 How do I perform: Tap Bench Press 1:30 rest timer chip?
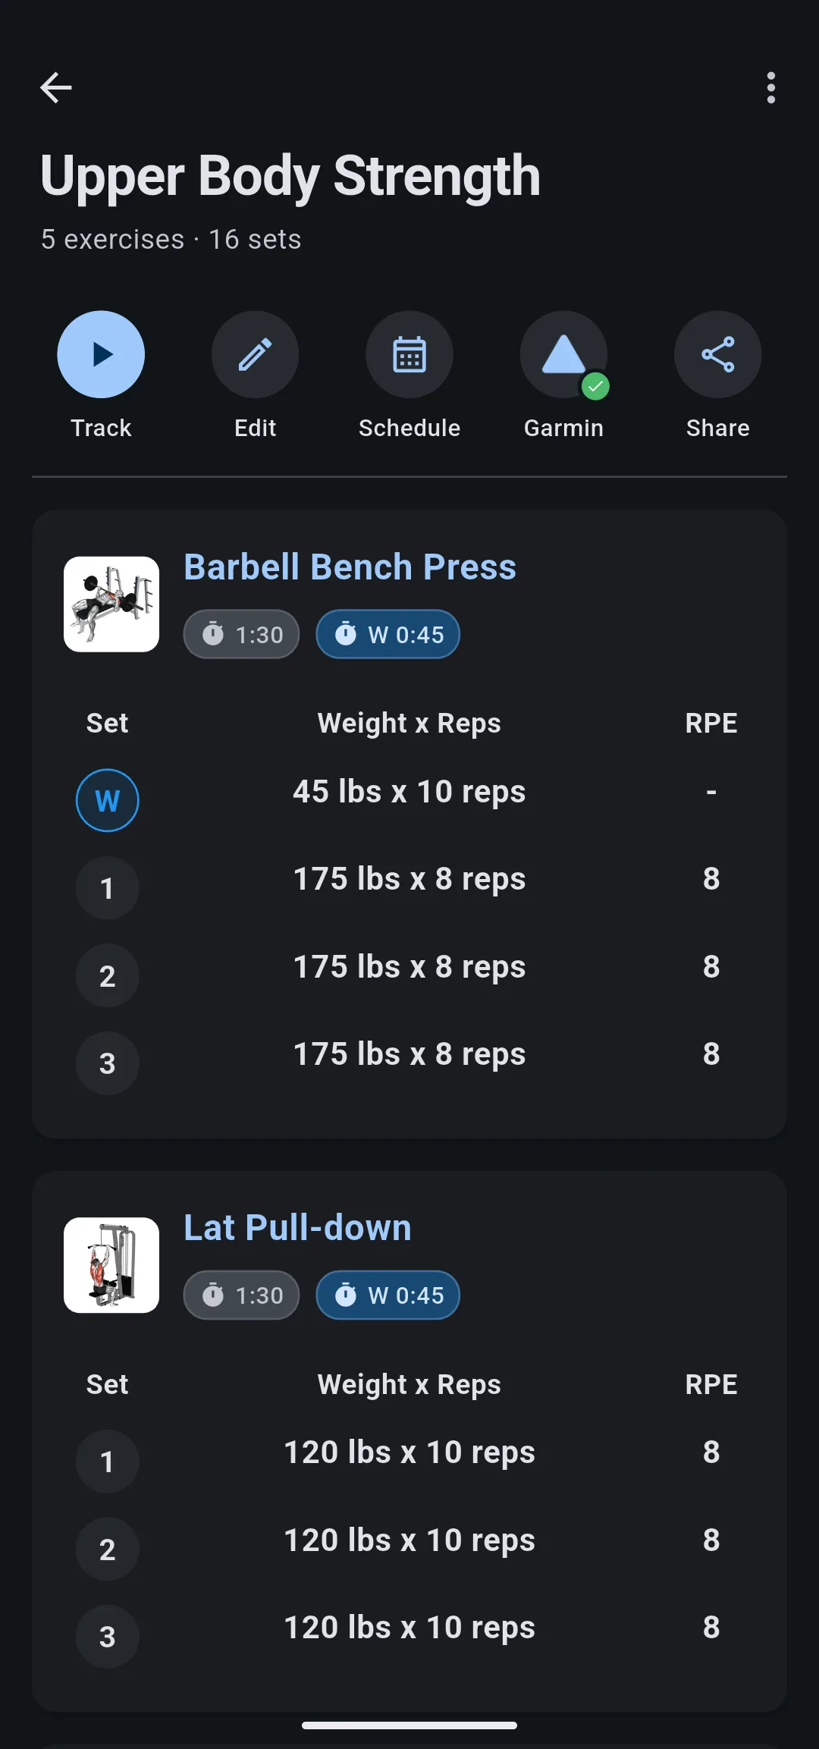pyautogui.click(x=241, y=634)
